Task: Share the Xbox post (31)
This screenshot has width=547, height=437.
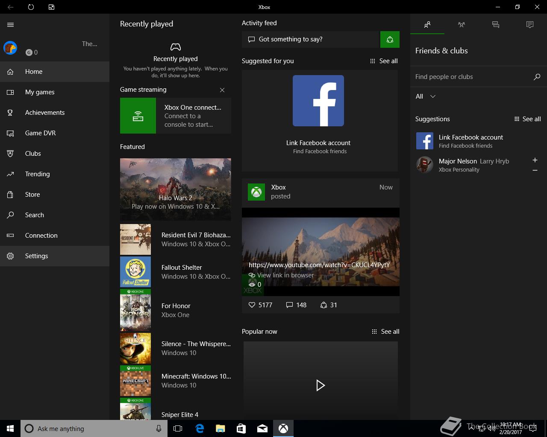Action: (x=329, y=305)
